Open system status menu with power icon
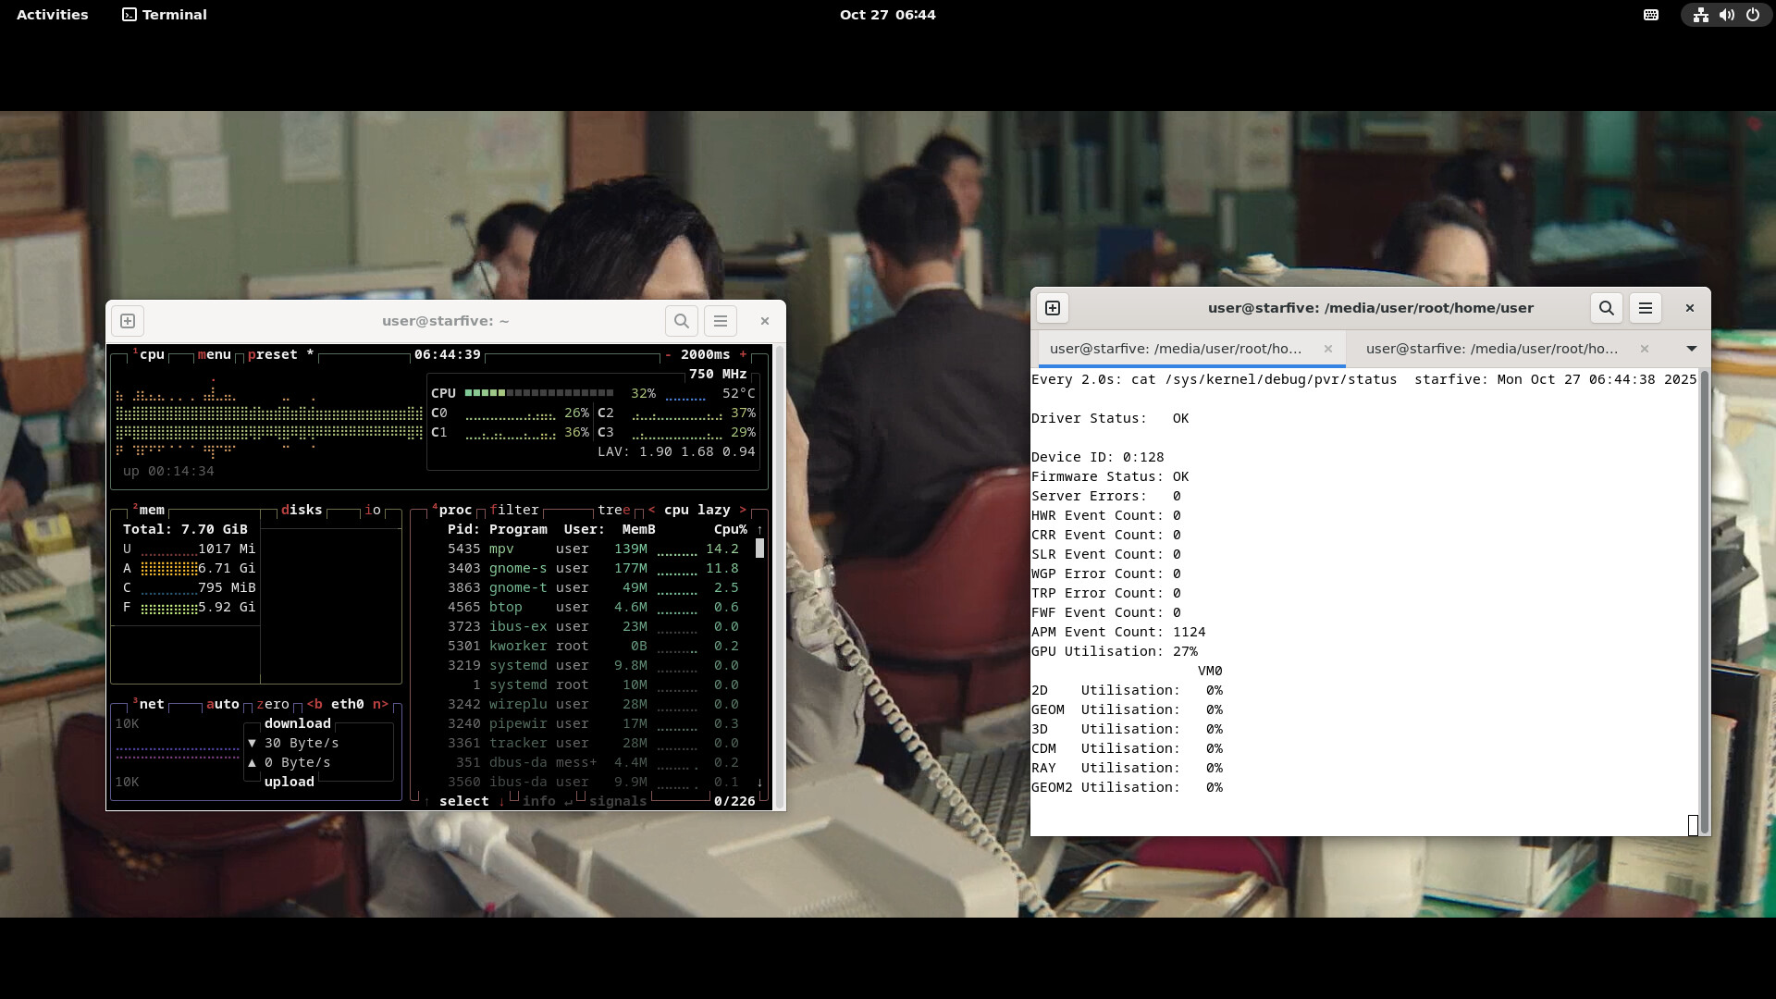Image resolution: width=1776 pixels, height=999 pixels. click(x=1753, y=15)
